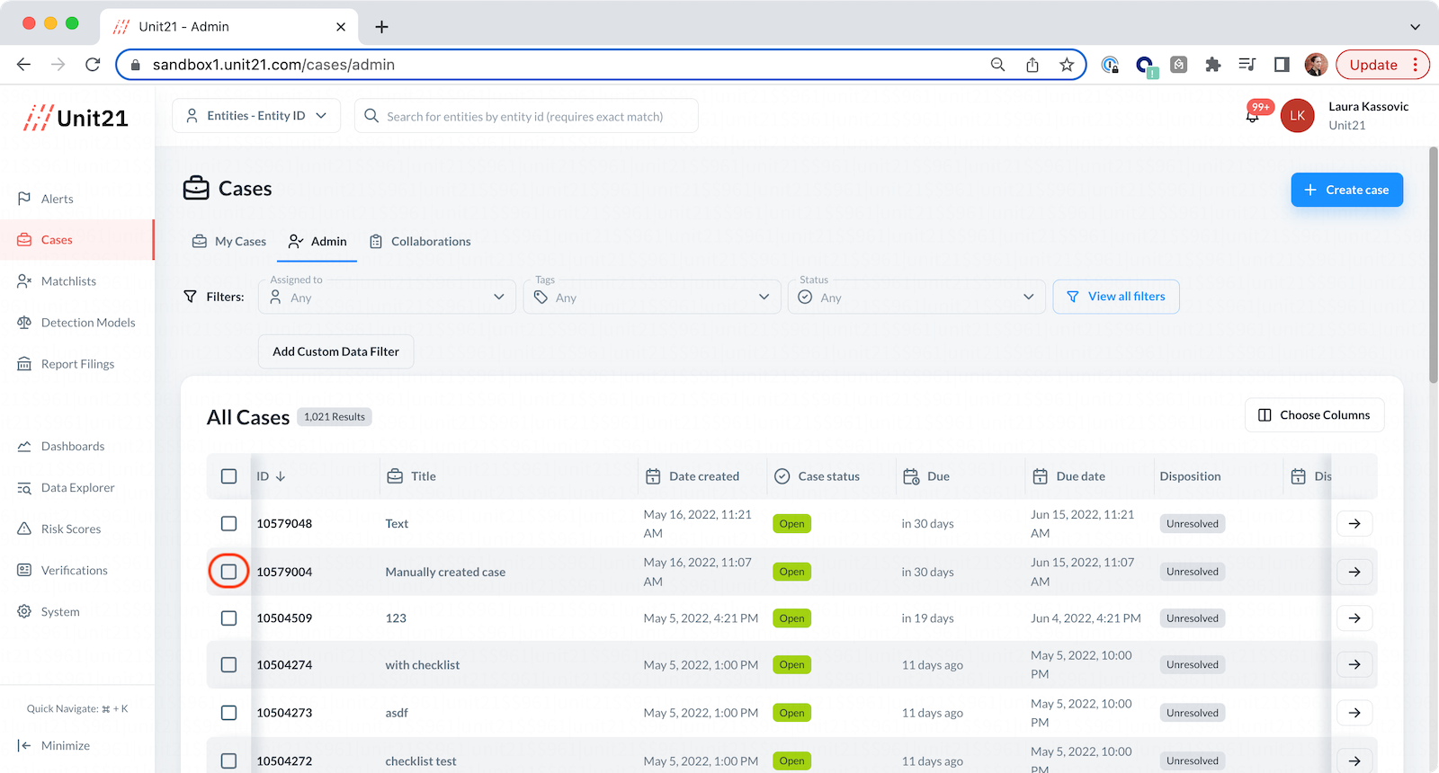This screenshot has width=1439, height=773.
Task: Click Add Custom Data Filter
Action: tap(336, 351)
